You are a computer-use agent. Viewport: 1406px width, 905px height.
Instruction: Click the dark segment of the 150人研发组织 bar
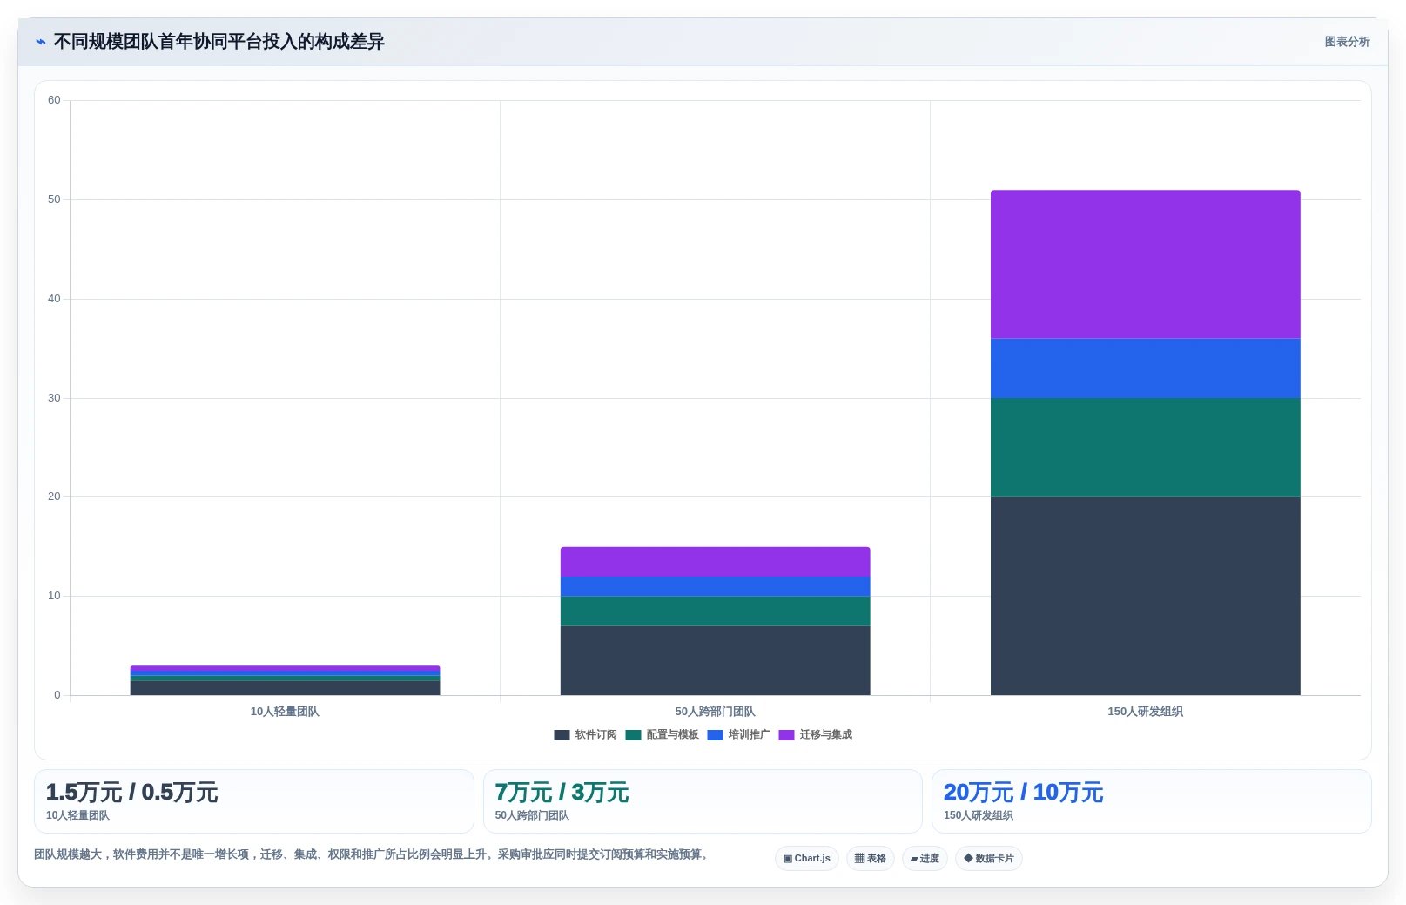point(1145,596)
